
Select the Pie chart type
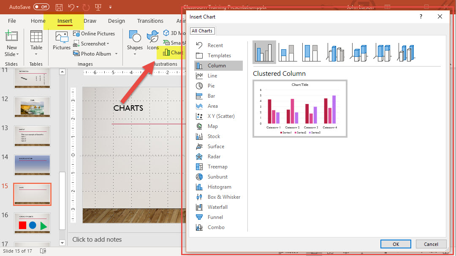[211, 86]
